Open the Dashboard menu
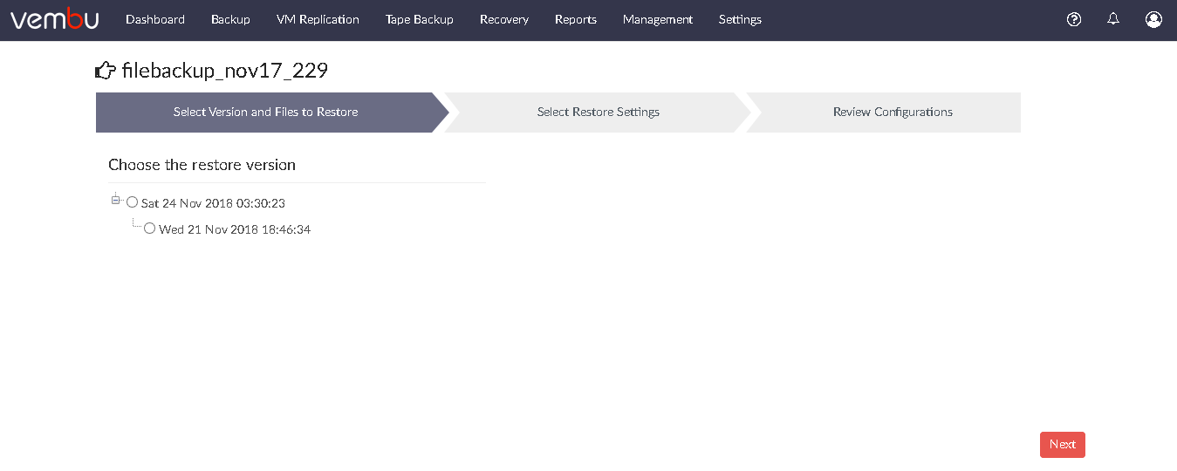This screenshot has height=471, width=1177. [155, 19]
